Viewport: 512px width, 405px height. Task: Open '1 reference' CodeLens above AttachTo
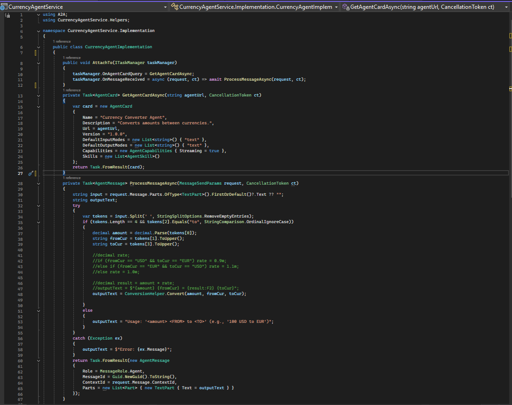coord(72,58)
